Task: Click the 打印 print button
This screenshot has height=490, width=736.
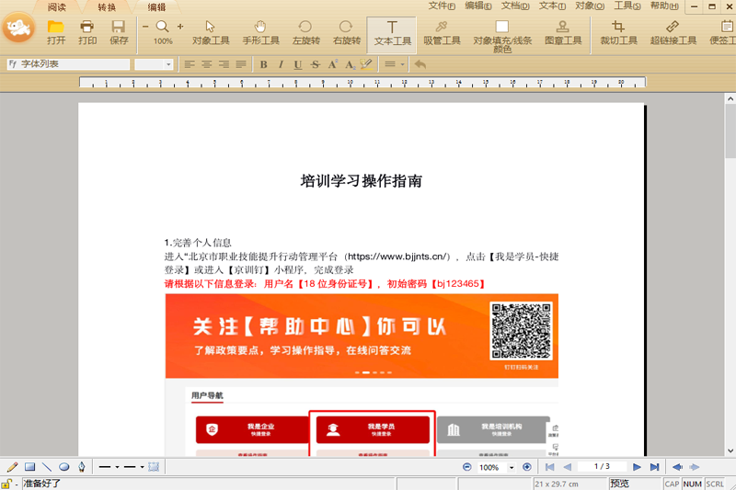Action: click(87, 33)
